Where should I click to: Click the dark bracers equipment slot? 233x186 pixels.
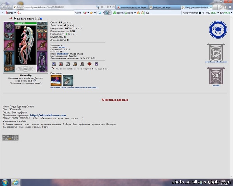[x=9, y=36]
